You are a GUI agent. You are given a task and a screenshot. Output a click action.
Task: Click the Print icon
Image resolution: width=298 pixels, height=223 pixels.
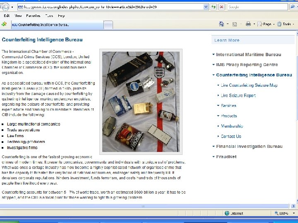click(x=248, y=24)
